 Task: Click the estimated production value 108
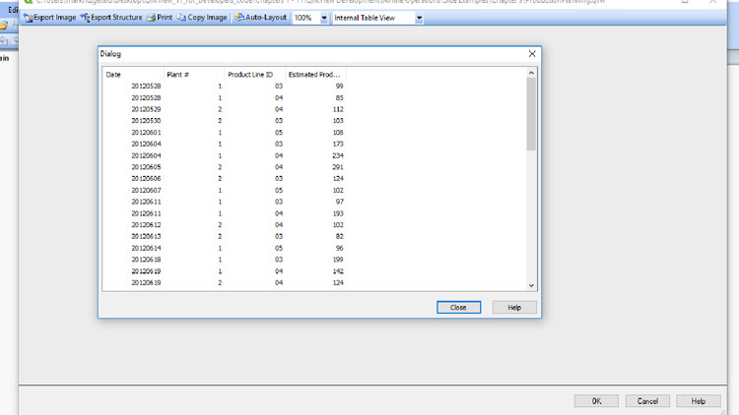338,132
